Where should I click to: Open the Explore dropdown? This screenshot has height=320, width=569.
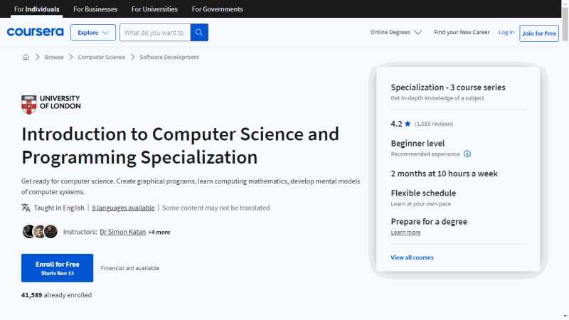tap(93, 33)
